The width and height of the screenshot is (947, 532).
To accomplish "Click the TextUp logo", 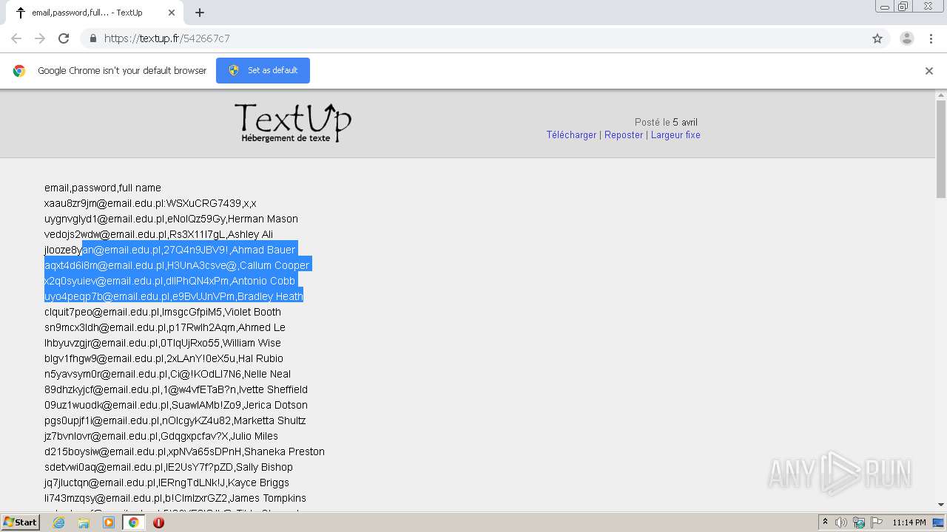I will click(293, 123).
